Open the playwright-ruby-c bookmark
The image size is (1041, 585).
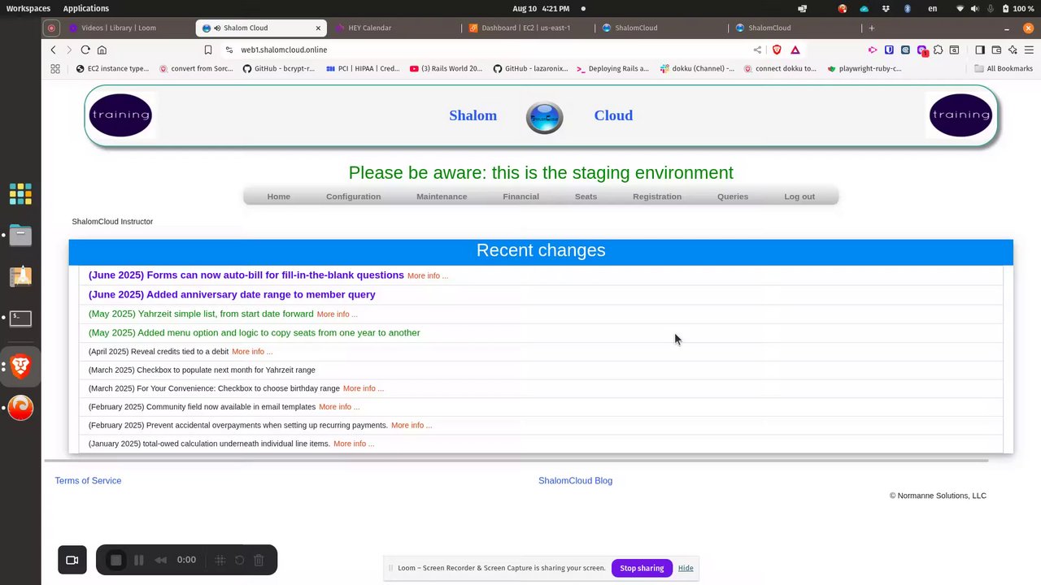coord(865,69)
